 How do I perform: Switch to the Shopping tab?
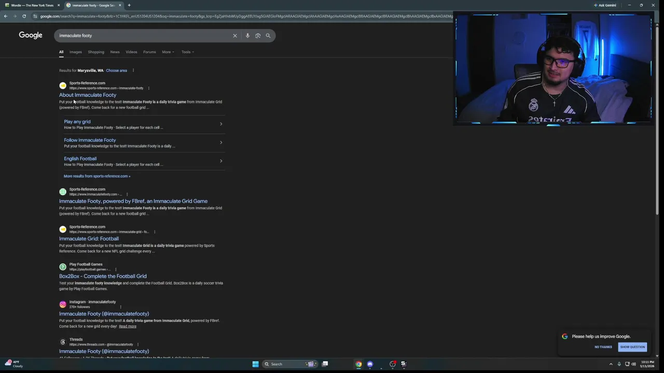pyautogui.click(x=96, y=52)
